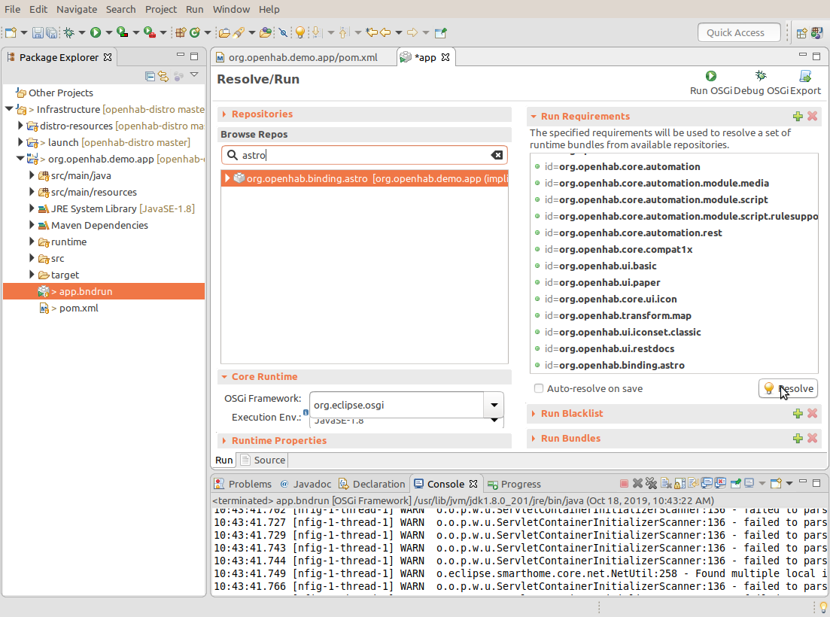Toggle Link with Editor in Package Explorer
Image resolution: width=830 pixels, height=617 pixels.
[163, 76]
